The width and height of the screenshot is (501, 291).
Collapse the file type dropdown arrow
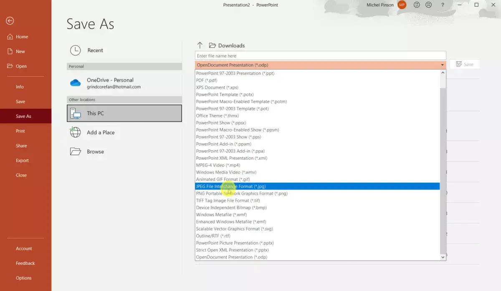(x=442, y=65)
